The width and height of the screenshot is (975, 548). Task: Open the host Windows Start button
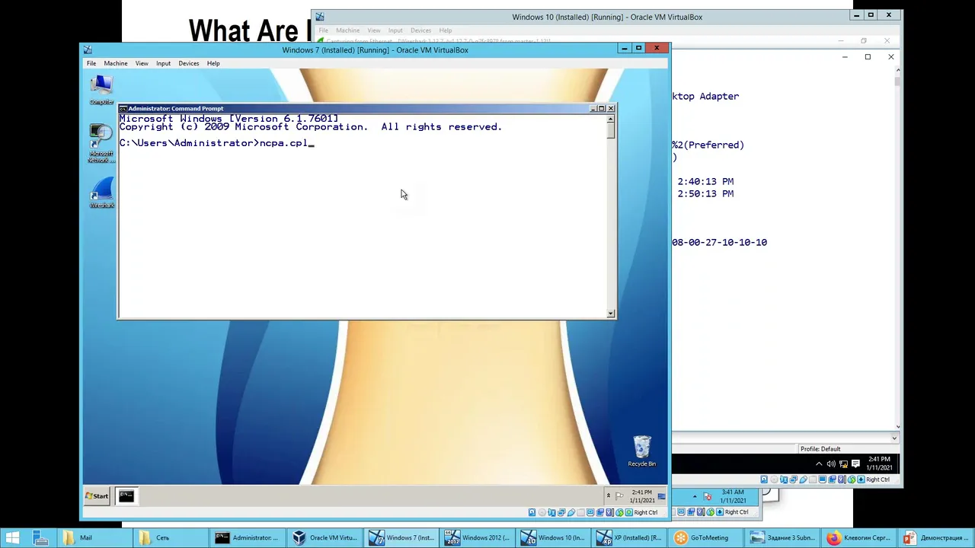point(12,538)
